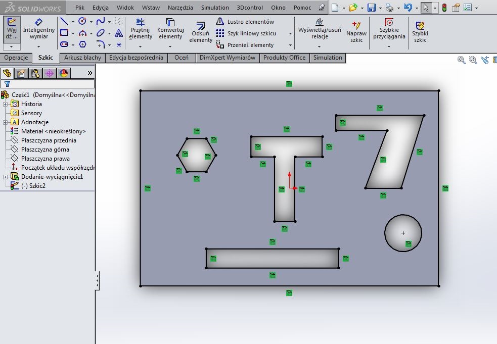Toggle the Rebuild traffic light icon
This screenshot has width=497, height=344.
[444, 8]
